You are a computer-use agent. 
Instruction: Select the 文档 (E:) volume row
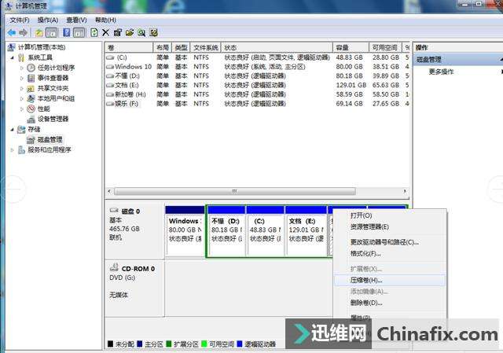[x=258, y=86]
